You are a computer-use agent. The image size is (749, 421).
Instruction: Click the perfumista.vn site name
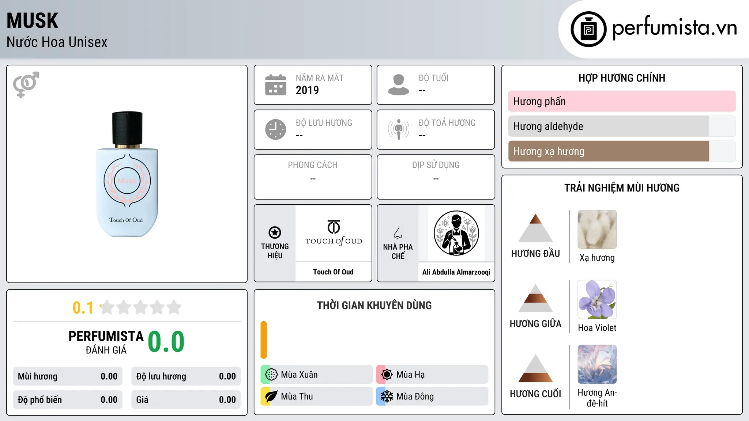pos(674,28)
